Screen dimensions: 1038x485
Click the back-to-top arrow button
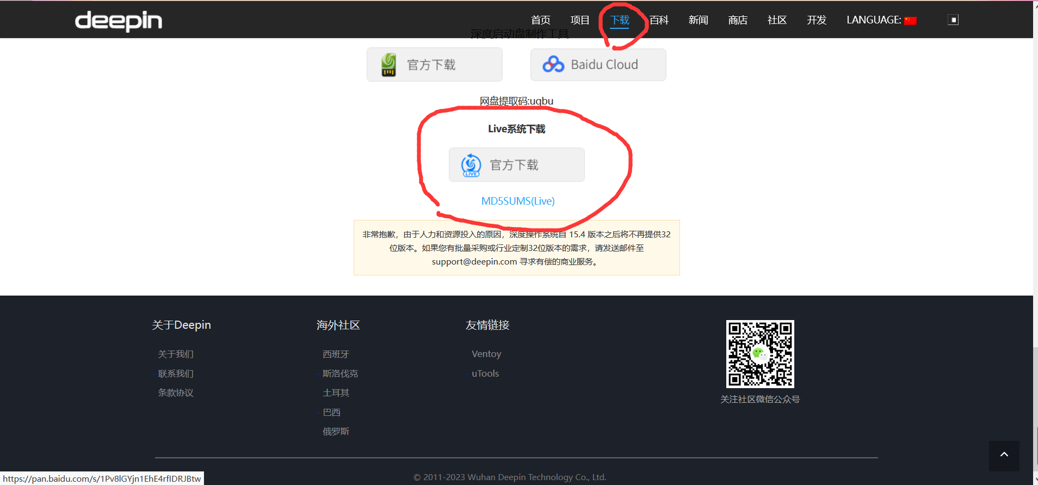1004,456
